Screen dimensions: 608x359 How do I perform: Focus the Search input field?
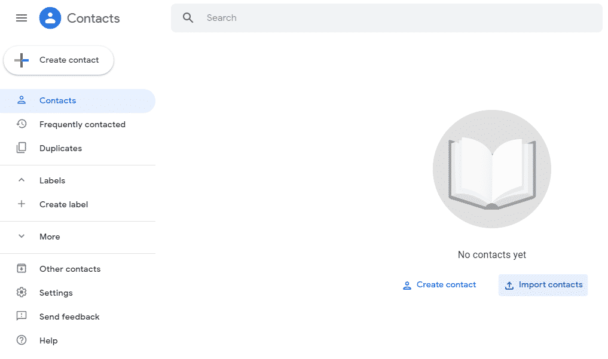[x=395, y=18]
